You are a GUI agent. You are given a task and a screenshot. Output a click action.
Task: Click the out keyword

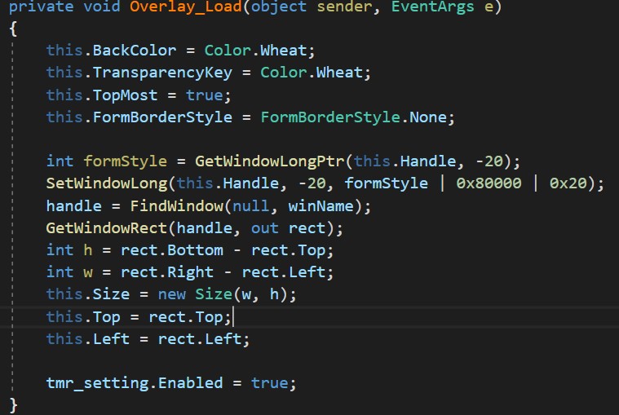coord(264,228)
